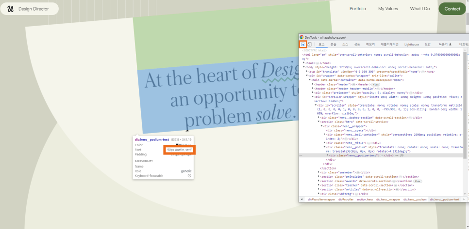Expand the principles section node
This screenshot has width=469, height=229.
[319, 177]
